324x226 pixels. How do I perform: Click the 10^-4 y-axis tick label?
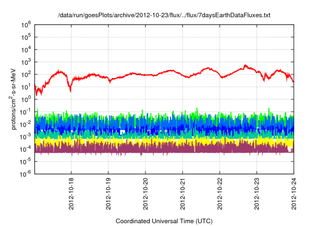point(25,149)
